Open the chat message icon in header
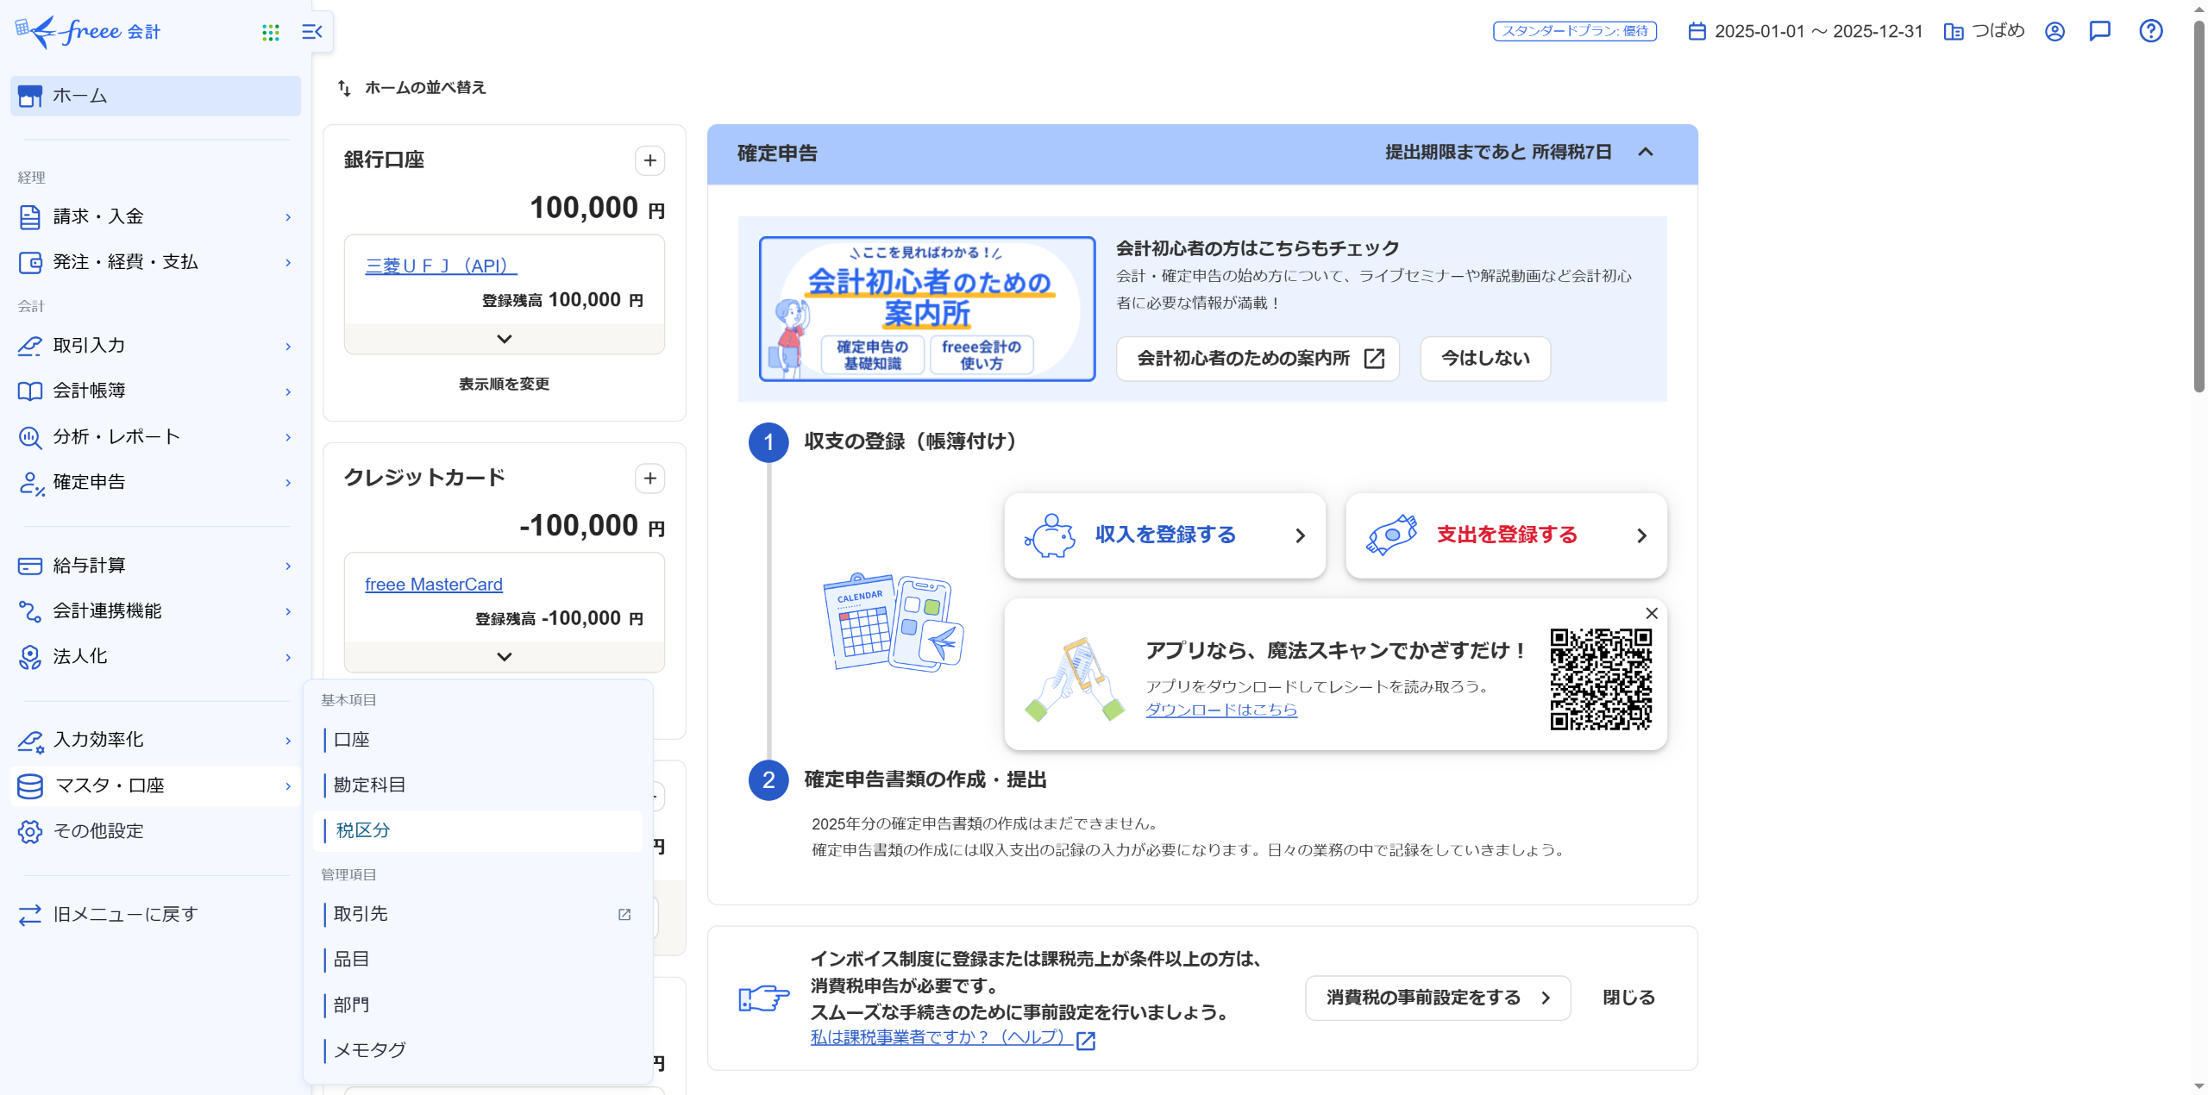Screen dimensions: 2208x1095 click(2099, 31)
